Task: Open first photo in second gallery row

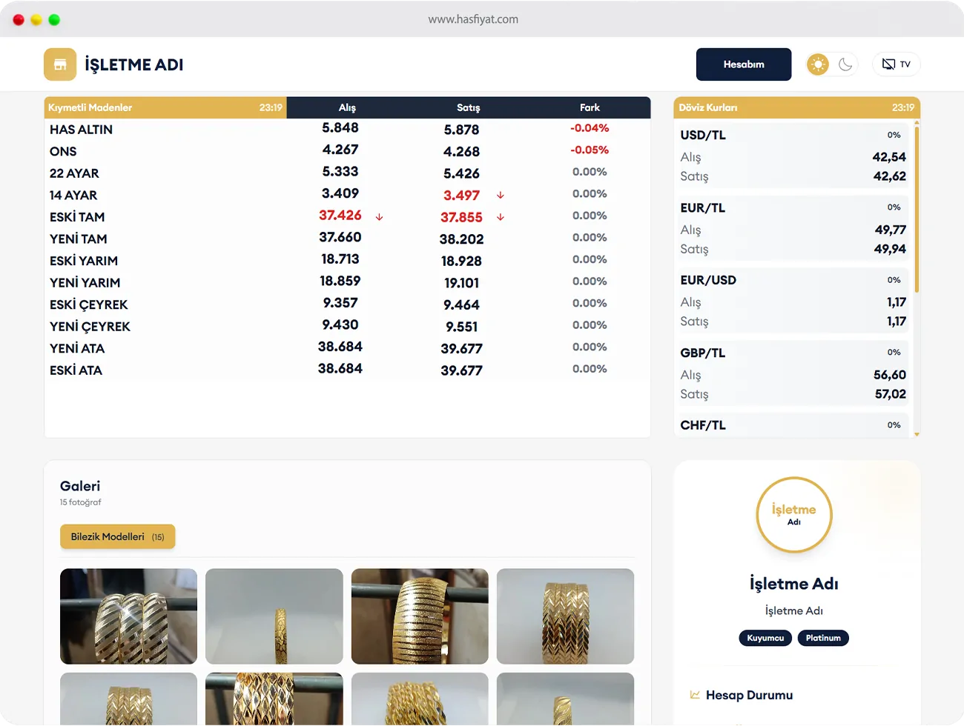Action: (x=128, y=699)
